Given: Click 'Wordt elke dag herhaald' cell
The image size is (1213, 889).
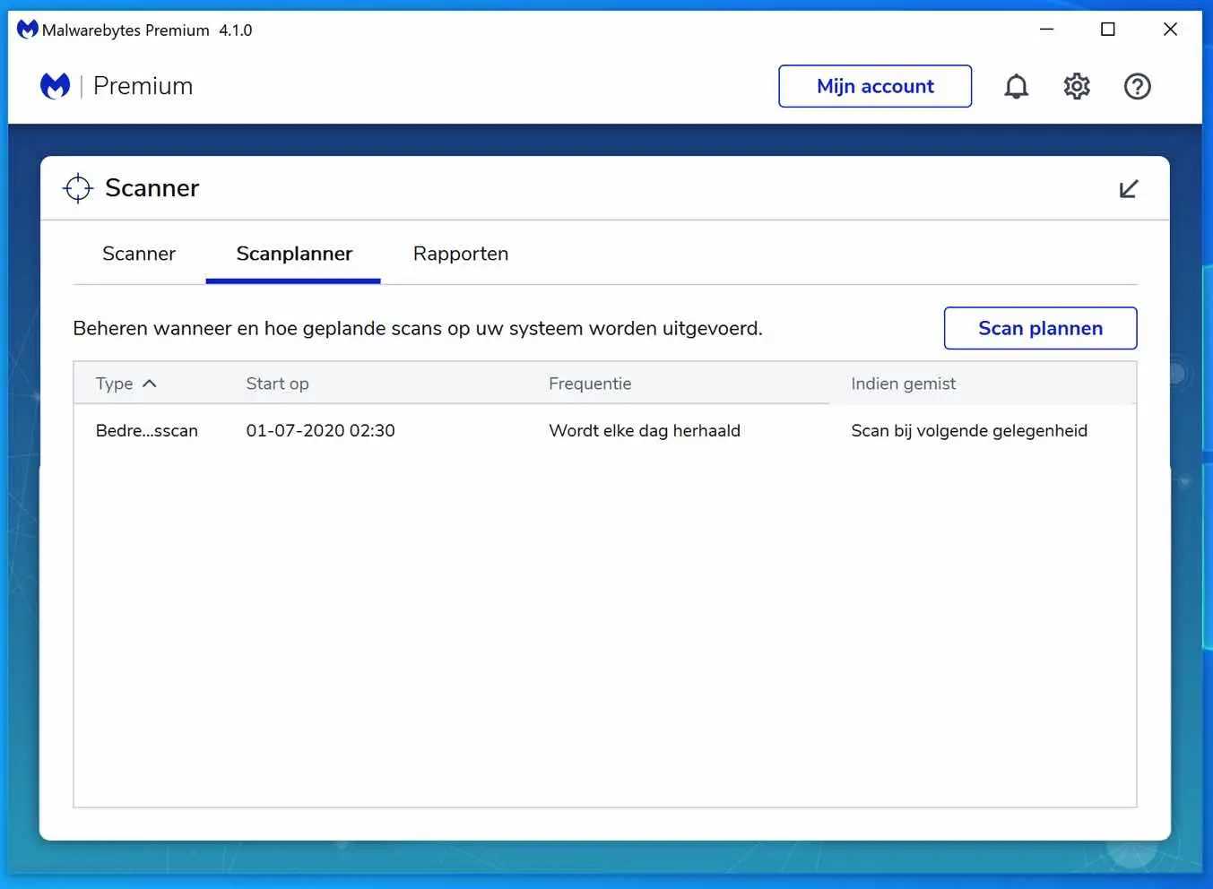Looking at the screenshot, I should (x=645, y=430).
